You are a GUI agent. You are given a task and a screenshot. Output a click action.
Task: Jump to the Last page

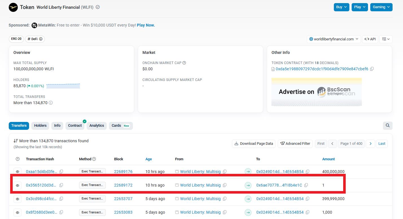point(382,144)
